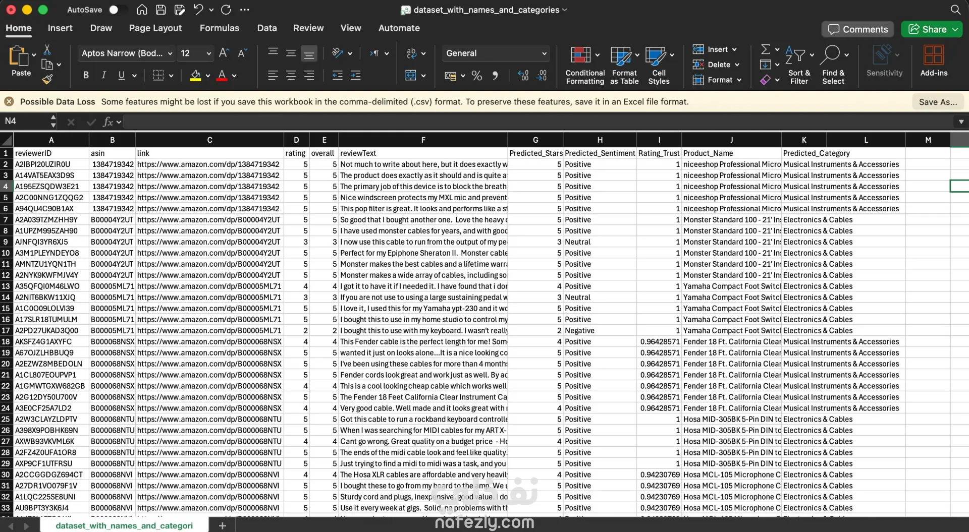The image size is (969, 532).
Task: Switch to the Review tab
Action: point(308,28)
